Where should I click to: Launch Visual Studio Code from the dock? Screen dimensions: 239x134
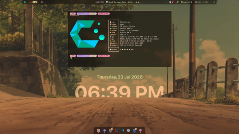[122, 130]
